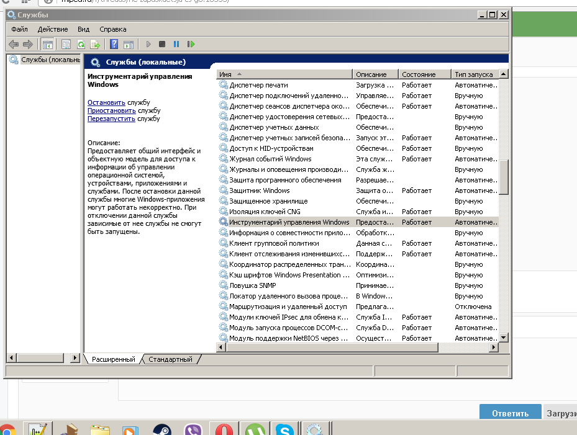Click gear icon of Защищенное хранилище row

tap(223, 201)
